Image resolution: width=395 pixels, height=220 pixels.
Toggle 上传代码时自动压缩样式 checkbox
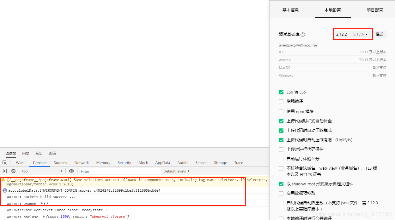click(x=281, y=130)
